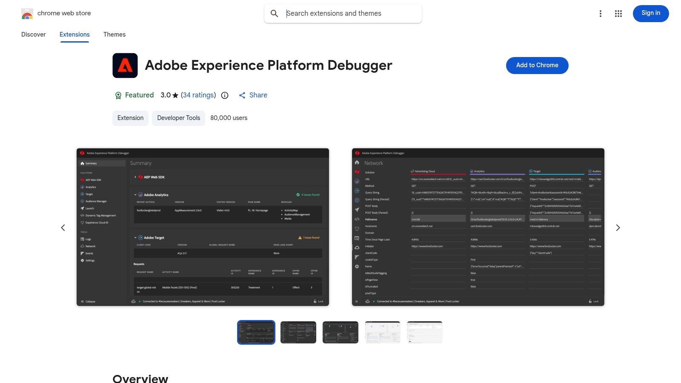Viewport: 681px width, 383px height.
Task: Collapse the Adobe Analytics section
Action: [x=135, y=194]
